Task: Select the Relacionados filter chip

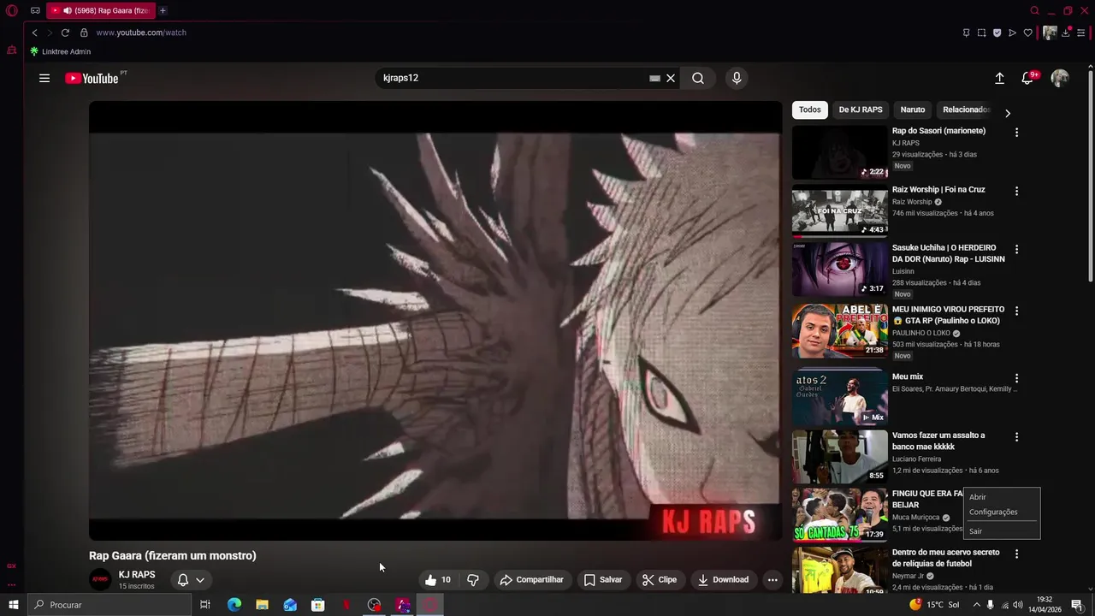Action: (965, 110)
